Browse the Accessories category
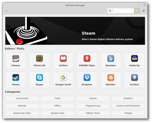This screenshot has height=123, width=152. [x=22, y=98]
